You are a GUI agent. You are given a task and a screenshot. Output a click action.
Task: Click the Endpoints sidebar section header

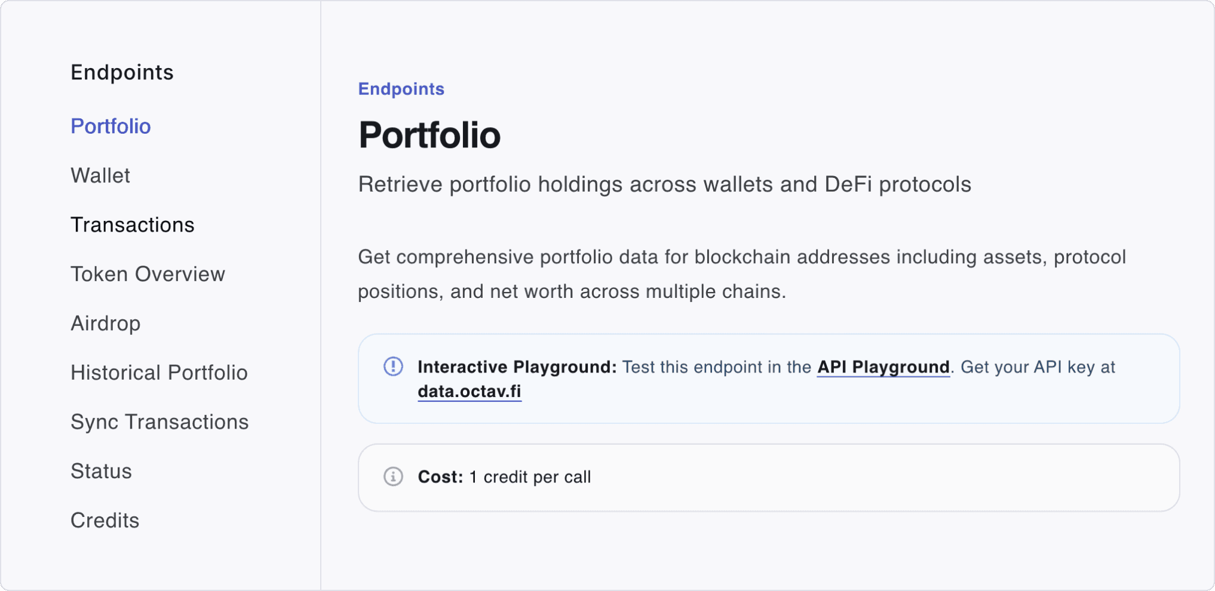click(122, 72)
